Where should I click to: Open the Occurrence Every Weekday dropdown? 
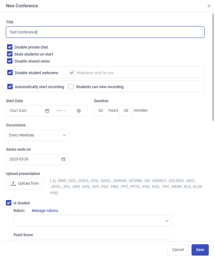[x=37, y=135]
